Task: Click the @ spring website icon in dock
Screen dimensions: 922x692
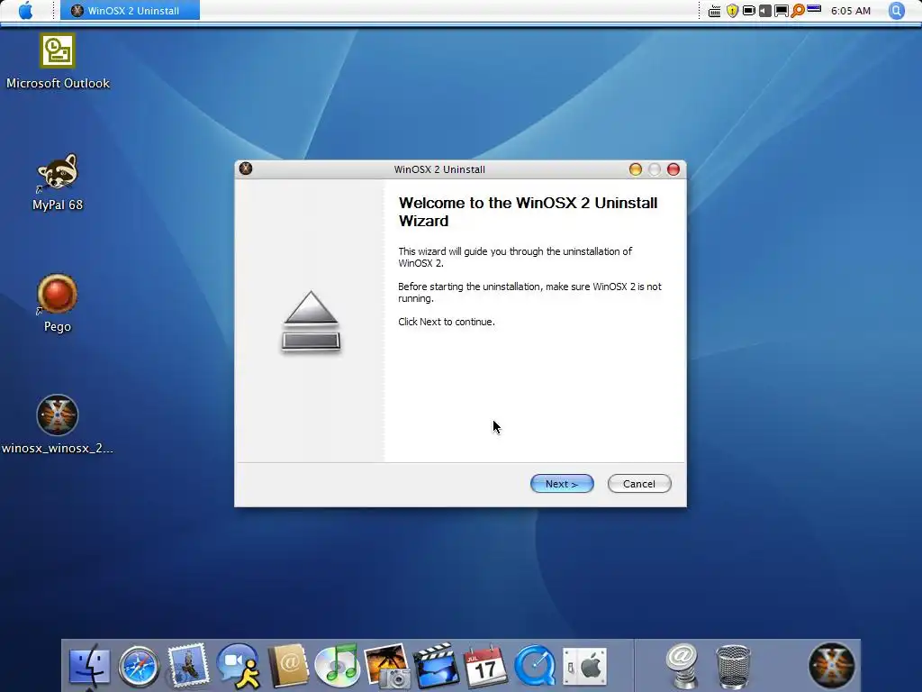Action: [x=682, y=666]
